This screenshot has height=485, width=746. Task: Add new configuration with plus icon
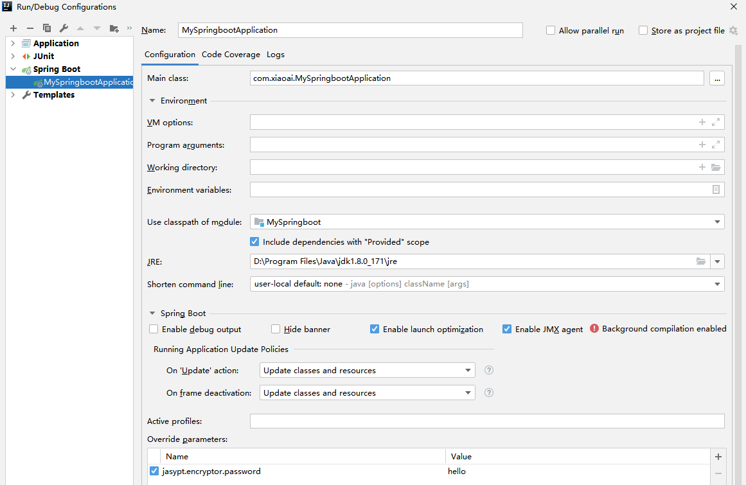13,28
